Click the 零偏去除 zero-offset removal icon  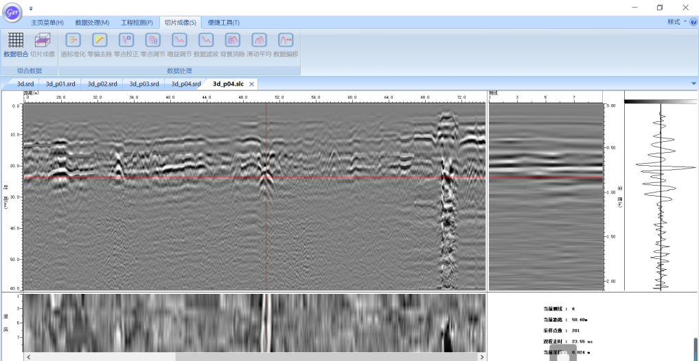point(100,41)
